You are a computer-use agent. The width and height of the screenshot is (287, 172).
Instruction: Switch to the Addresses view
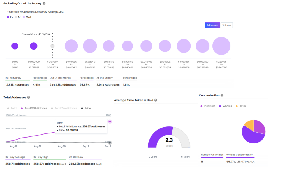(212, 25)
